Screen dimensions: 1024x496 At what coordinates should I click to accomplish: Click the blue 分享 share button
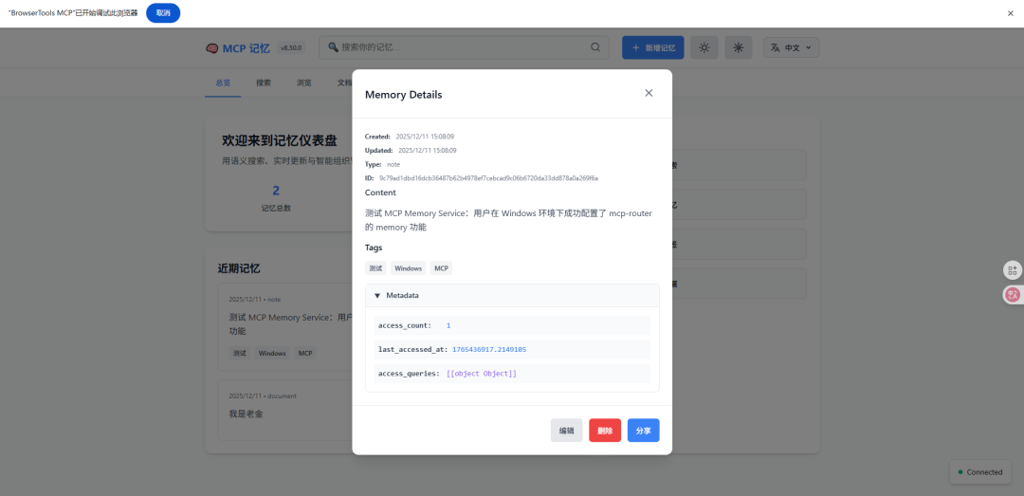pos(643,431)
